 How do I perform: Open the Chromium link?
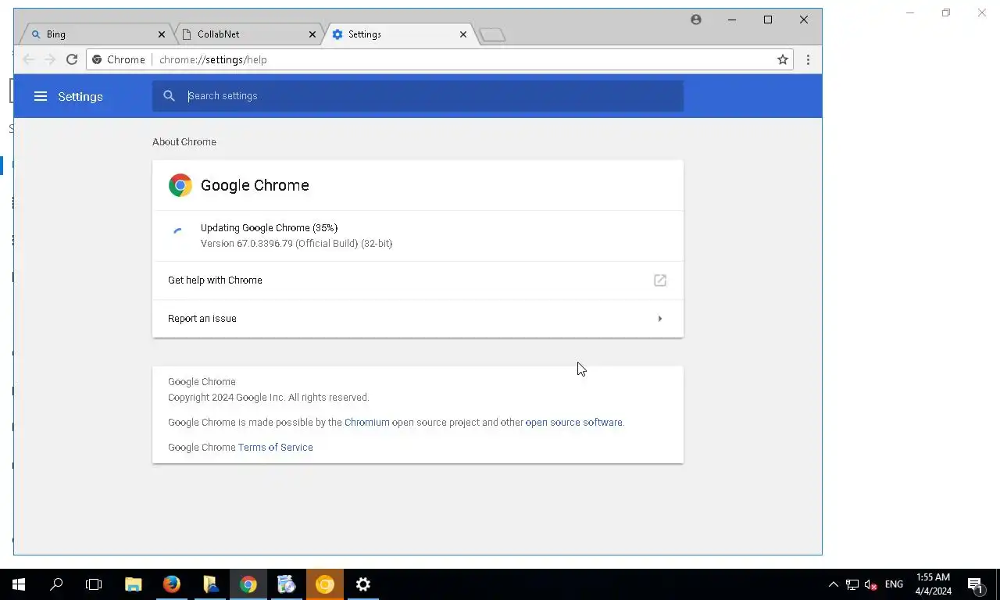pyautogui.click(x=366, y=423)
